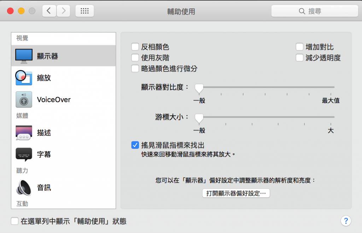Enable the 反相顏色 checkbox

(135, 47)
